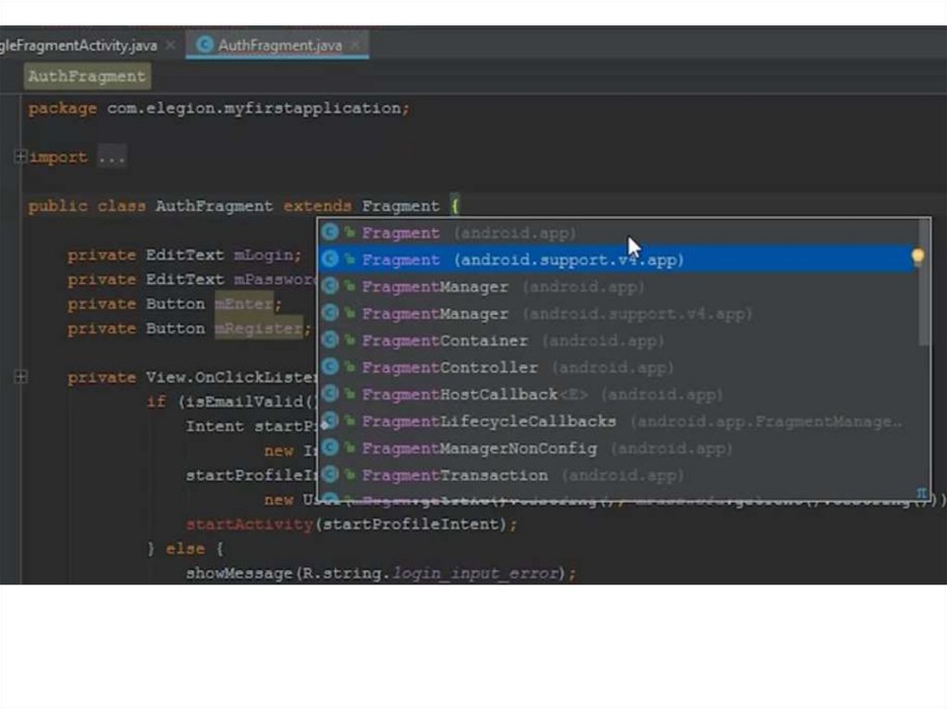Toggle fold marker beside View.OnClickListener line
The width and height of the screenshot is (947, 709).
coord(20,377)
